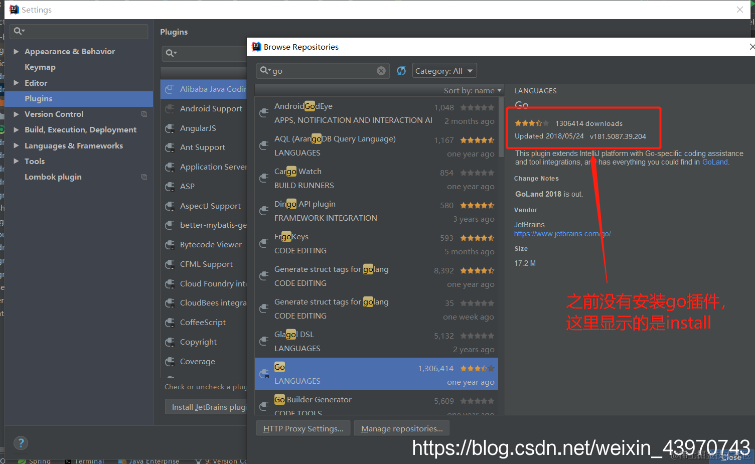
Task: Click the icon beside Alibaba Java Coding
Action: click(170, 89)
